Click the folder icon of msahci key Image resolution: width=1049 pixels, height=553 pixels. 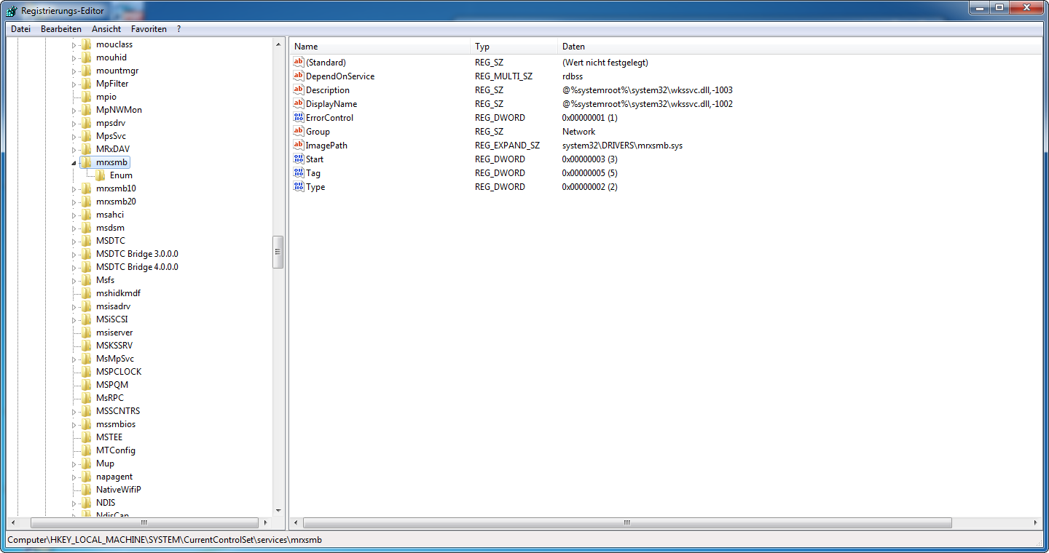(86, 215)
